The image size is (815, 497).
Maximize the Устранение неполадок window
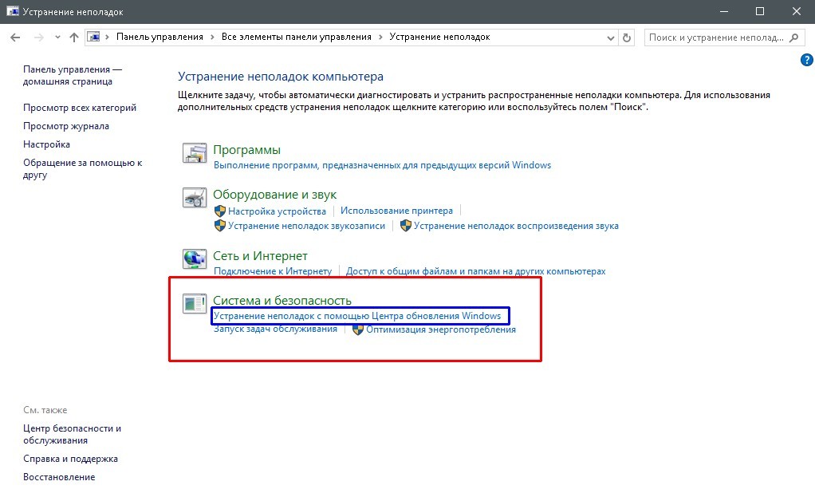tap(760, 11)
